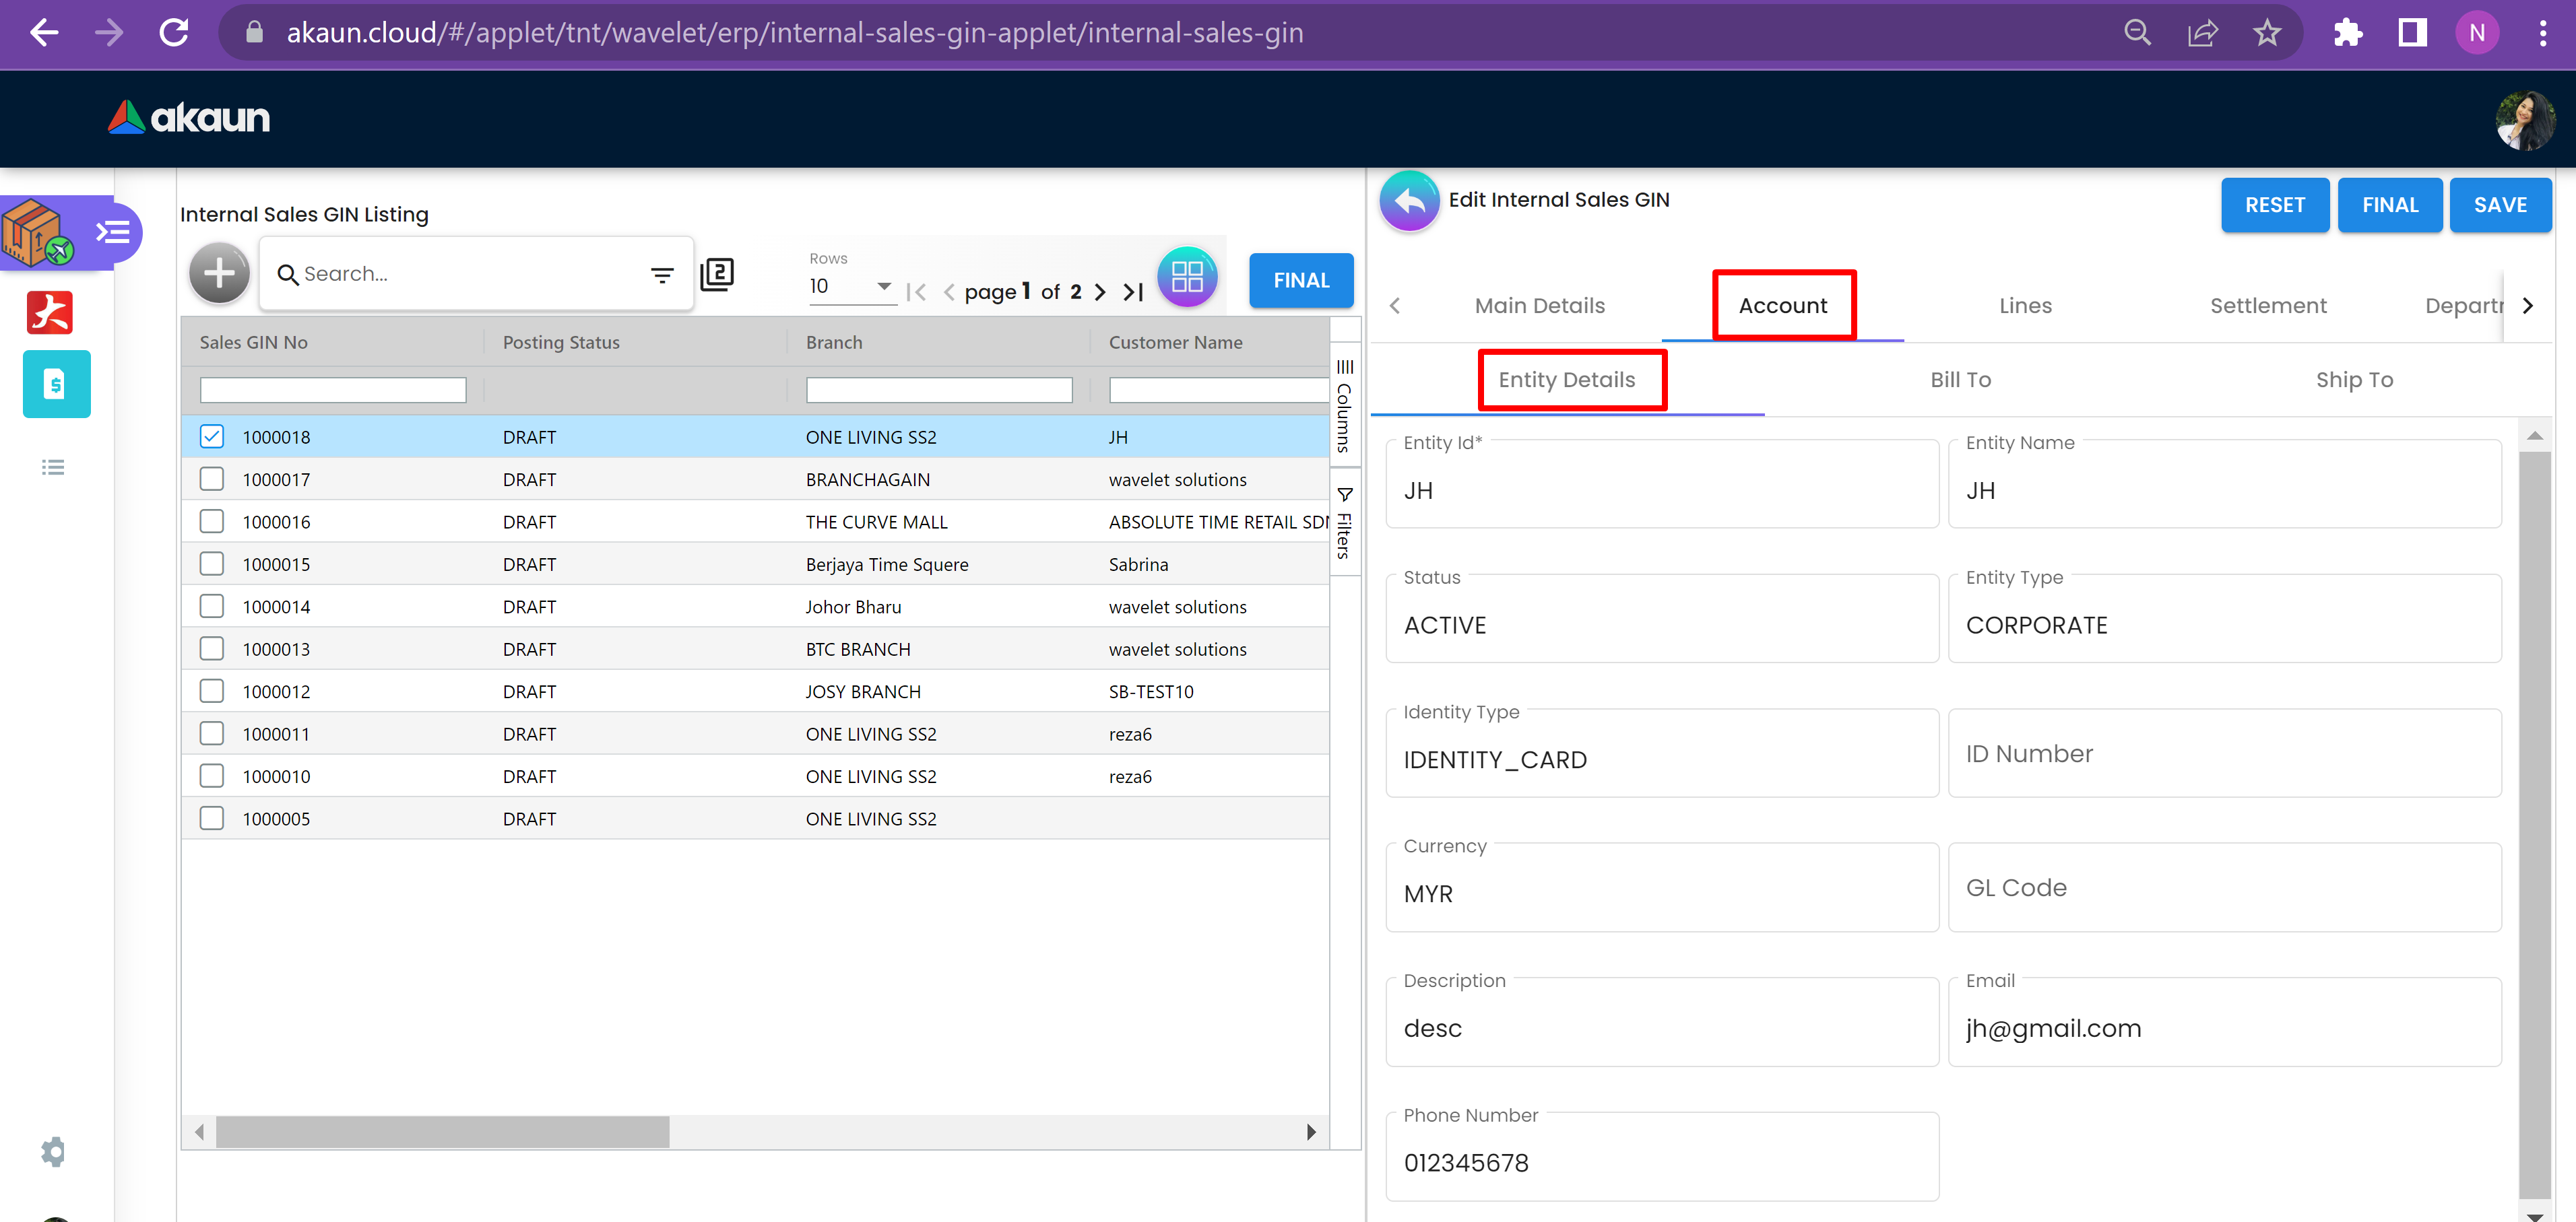2576x1222 pixels.
Task: Click the back arrow beside Edit Internal Sales GIN
Action: (x=1409, y=201)
